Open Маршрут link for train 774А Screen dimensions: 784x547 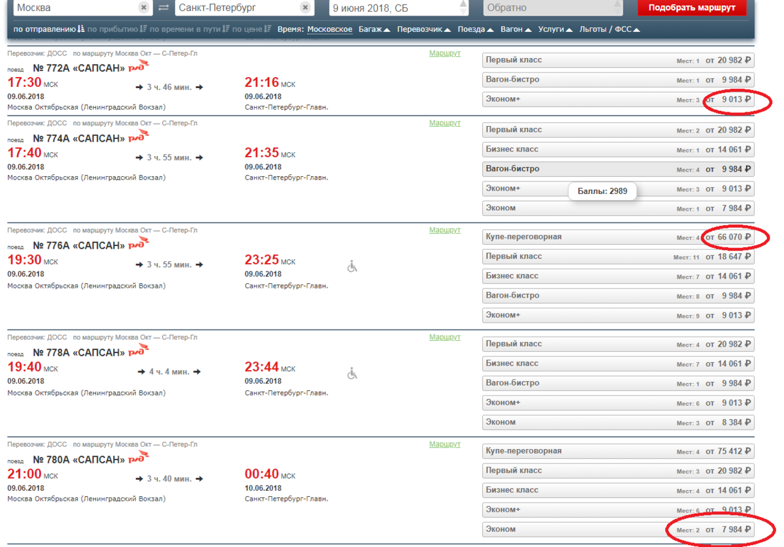pyautogui.click(x=445, y=123)
